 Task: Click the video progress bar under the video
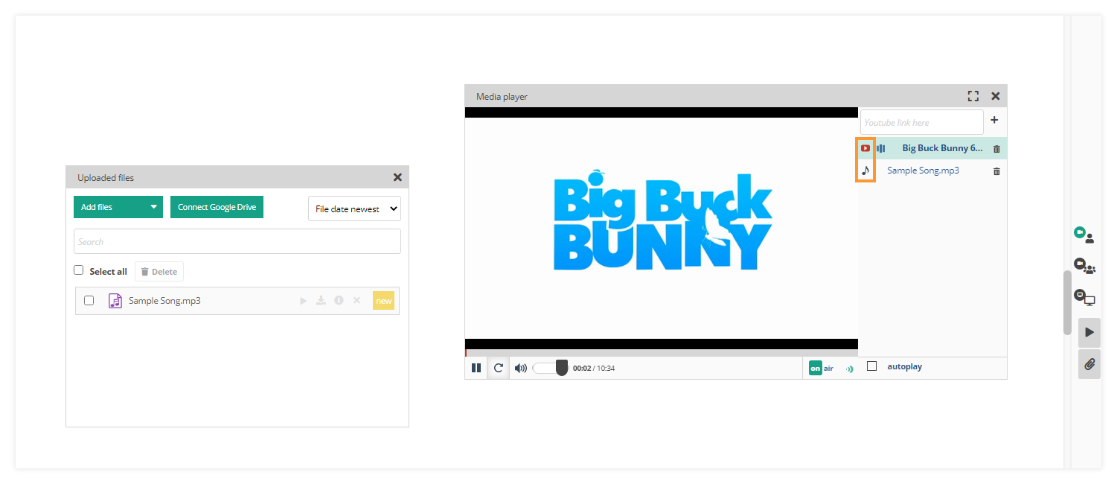(662, 353)
